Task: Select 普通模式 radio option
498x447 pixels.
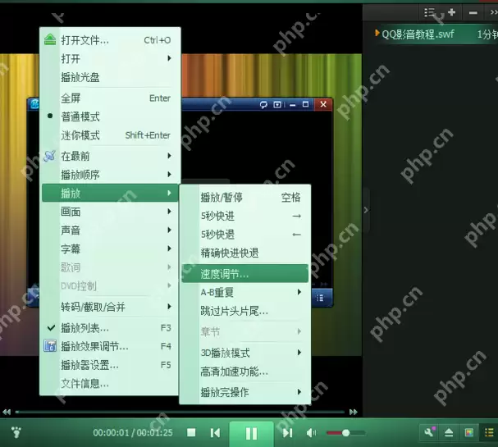Action: (80, 116)
